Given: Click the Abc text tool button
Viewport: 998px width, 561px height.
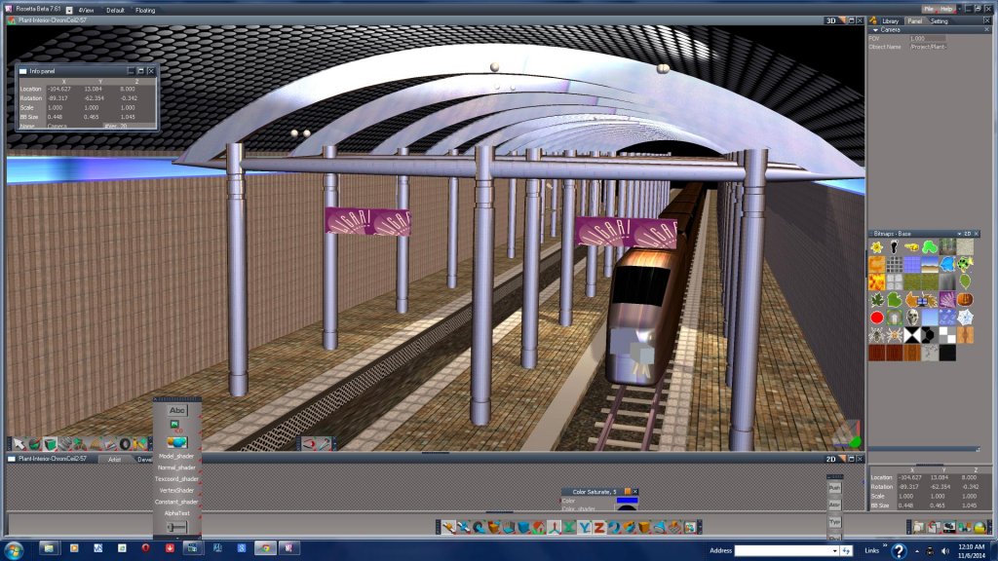Looking at the screenshot, I should pyautogui.click(x=177, y=410).
